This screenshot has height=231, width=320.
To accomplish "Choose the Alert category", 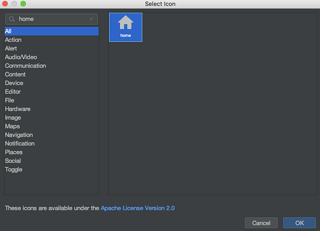I will coord(52,48).
